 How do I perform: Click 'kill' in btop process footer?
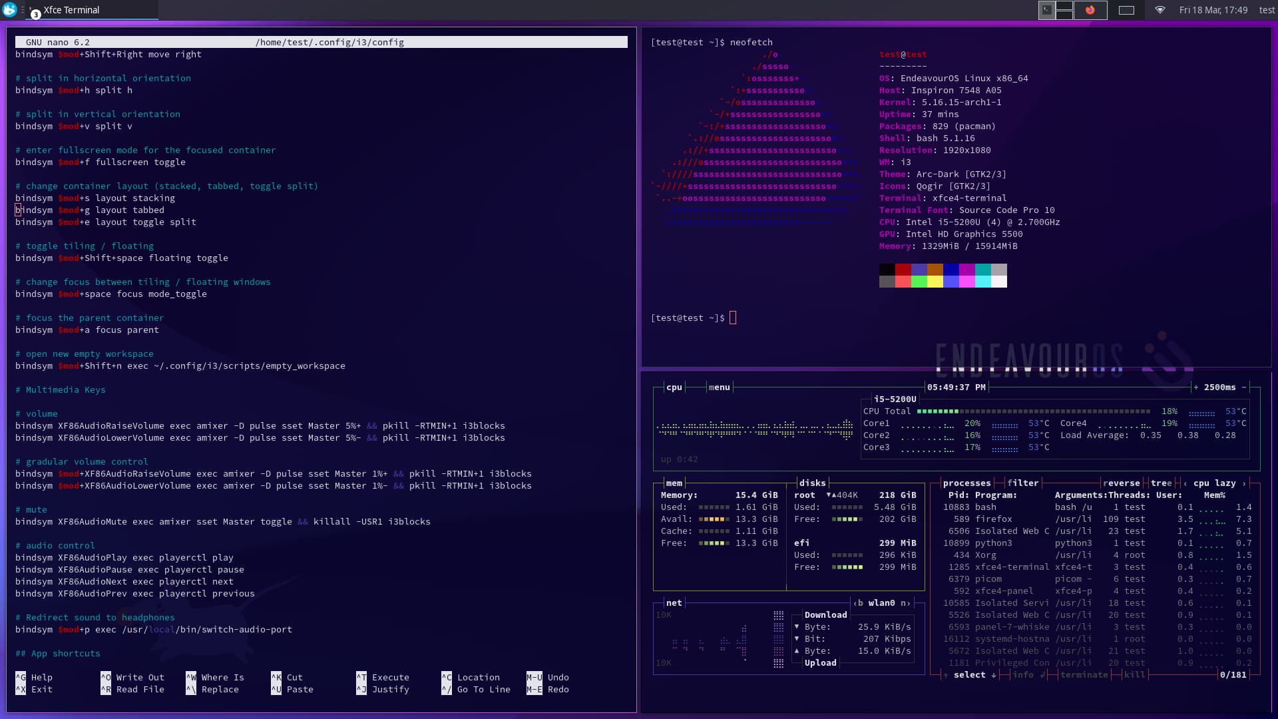tap(1134, 675)
